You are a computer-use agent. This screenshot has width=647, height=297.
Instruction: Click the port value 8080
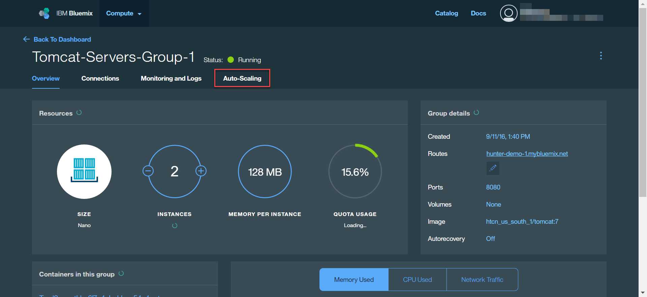(493, 187)
